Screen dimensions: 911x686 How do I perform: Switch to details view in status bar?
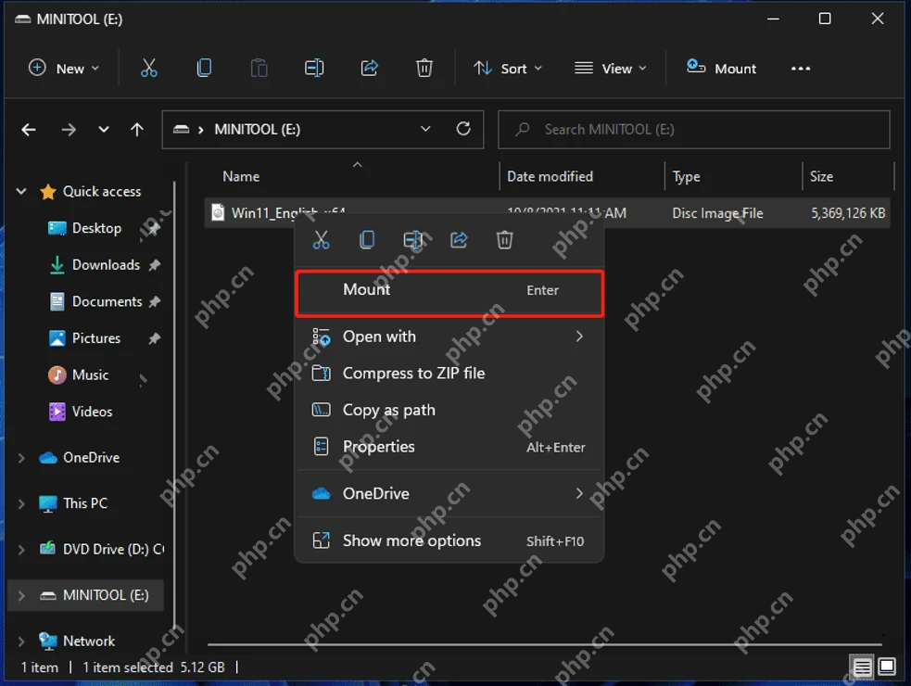[862, 667]
